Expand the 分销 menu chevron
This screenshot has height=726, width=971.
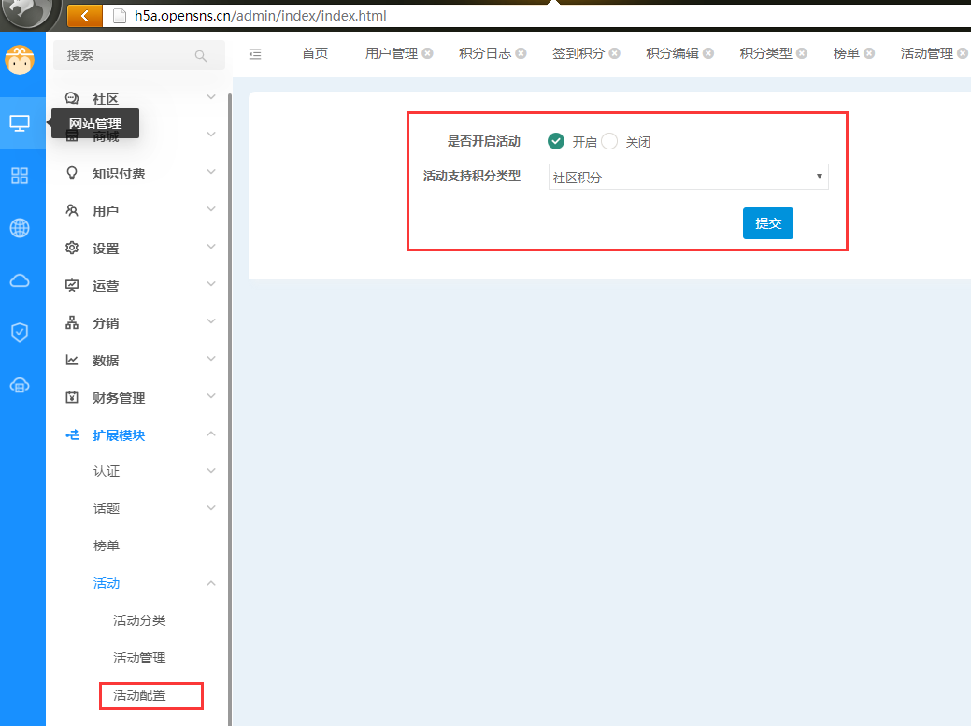pyautogui.click(x=211, y=321)
